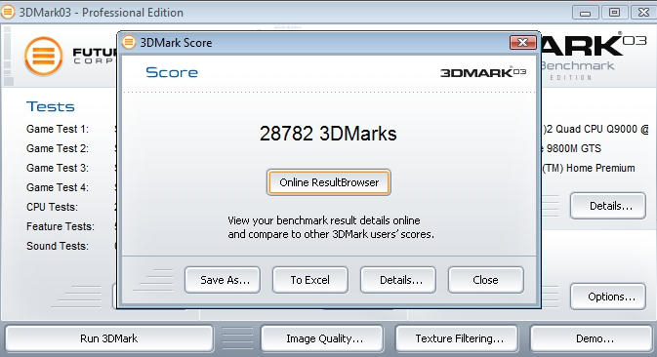The image size is (657, 357).
Task: Open the Image Quality settings
Action: 322,338
